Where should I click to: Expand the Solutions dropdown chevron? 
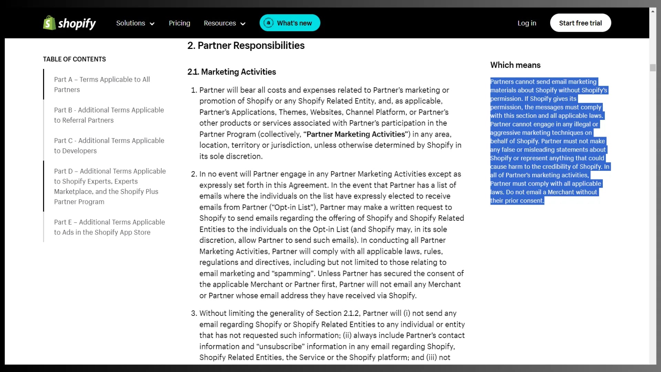(152, 24)
